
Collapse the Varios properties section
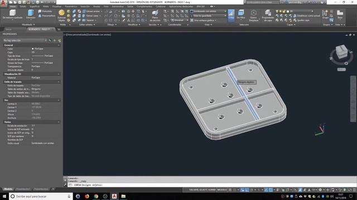pos(59,122)
